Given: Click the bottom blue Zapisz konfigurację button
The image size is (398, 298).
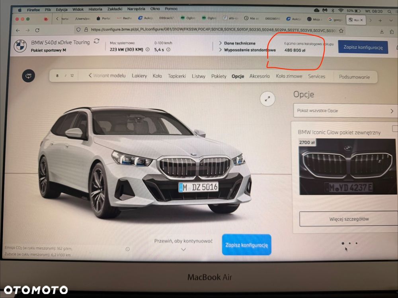Looking at the screenshot, I should pos(246,245).
